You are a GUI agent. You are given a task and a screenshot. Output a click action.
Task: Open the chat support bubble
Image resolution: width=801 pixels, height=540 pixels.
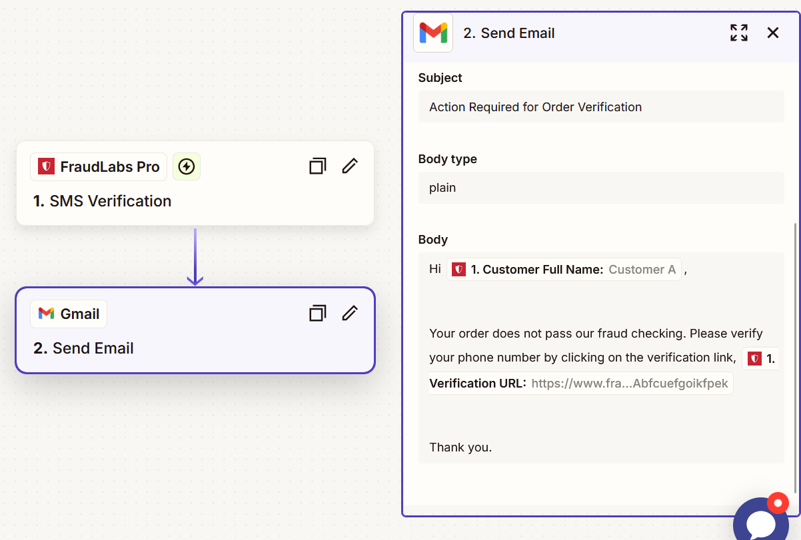[760, 523]
